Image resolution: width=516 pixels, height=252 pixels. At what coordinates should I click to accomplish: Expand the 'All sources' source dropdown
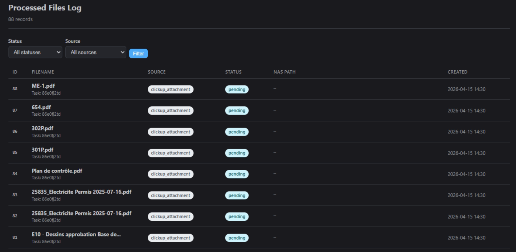pyautogui.click(x=95, y=52)
